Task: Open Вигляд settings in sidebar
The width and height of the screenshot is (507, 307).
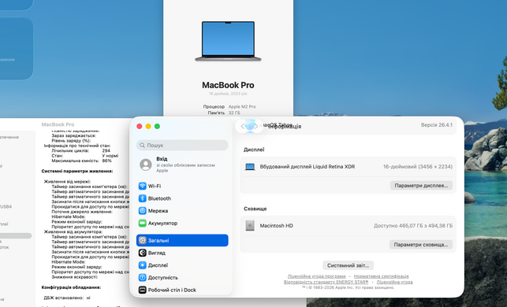Action: pyautogui.click(x=182, y=253)
